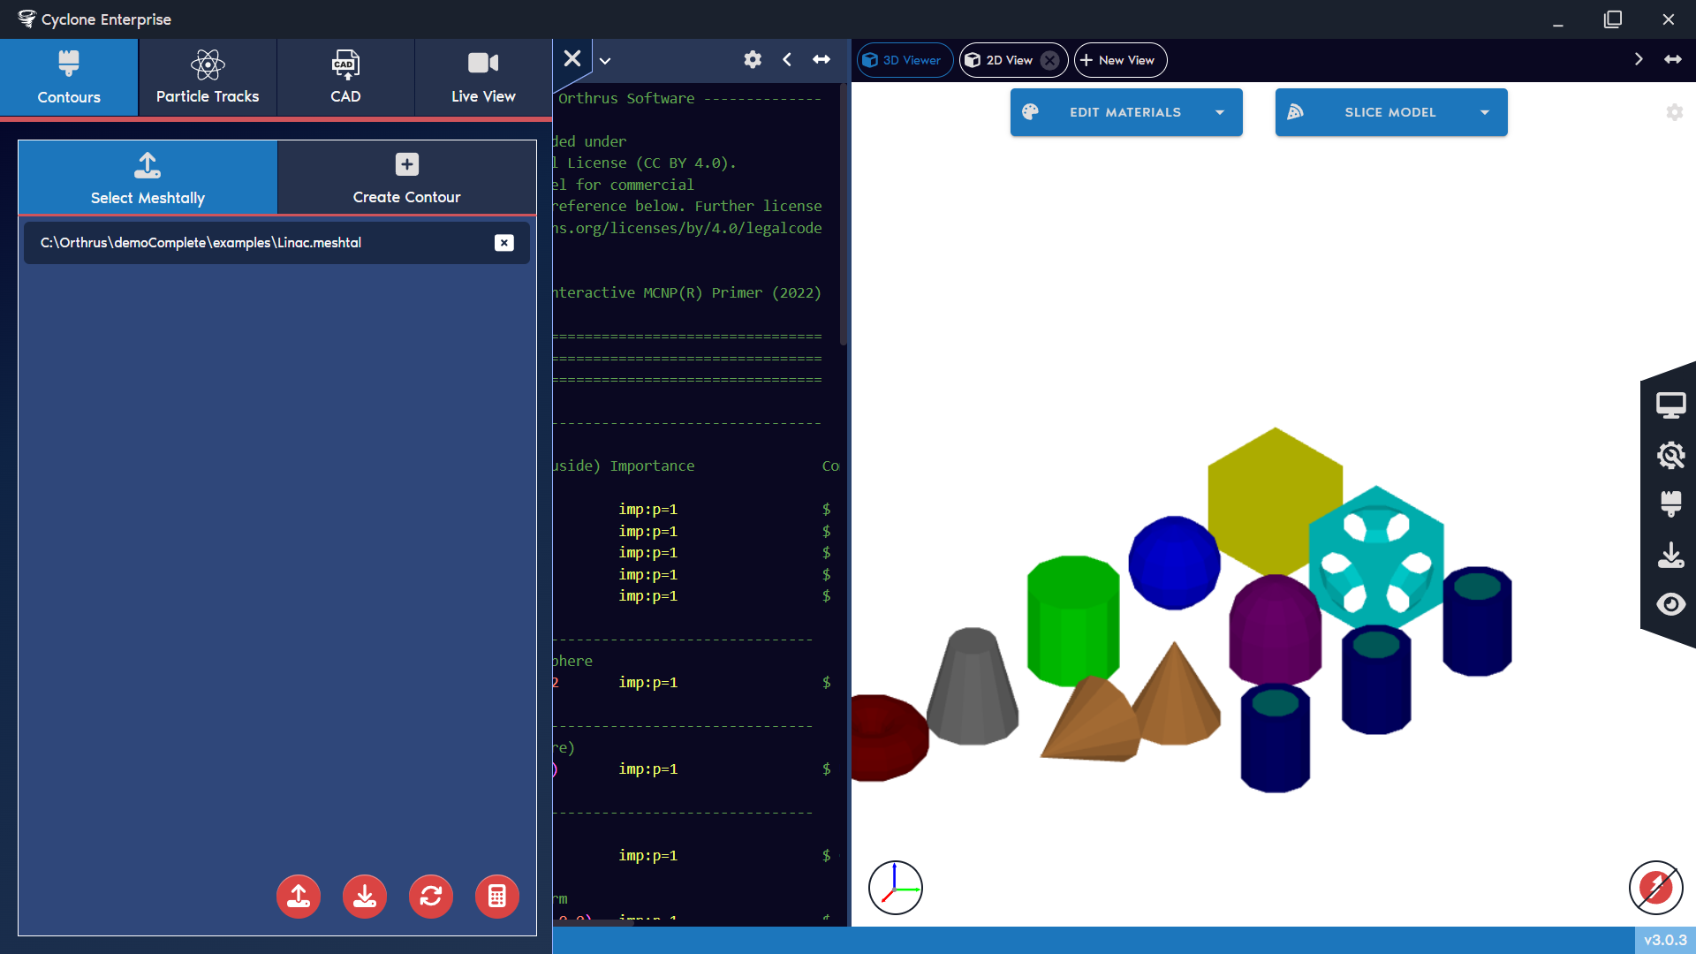Screen dimensions: 1696x954
Task: Open the chevron dropdown beside the X in editor
Action: pyautogui.click(x=605, y=60)
